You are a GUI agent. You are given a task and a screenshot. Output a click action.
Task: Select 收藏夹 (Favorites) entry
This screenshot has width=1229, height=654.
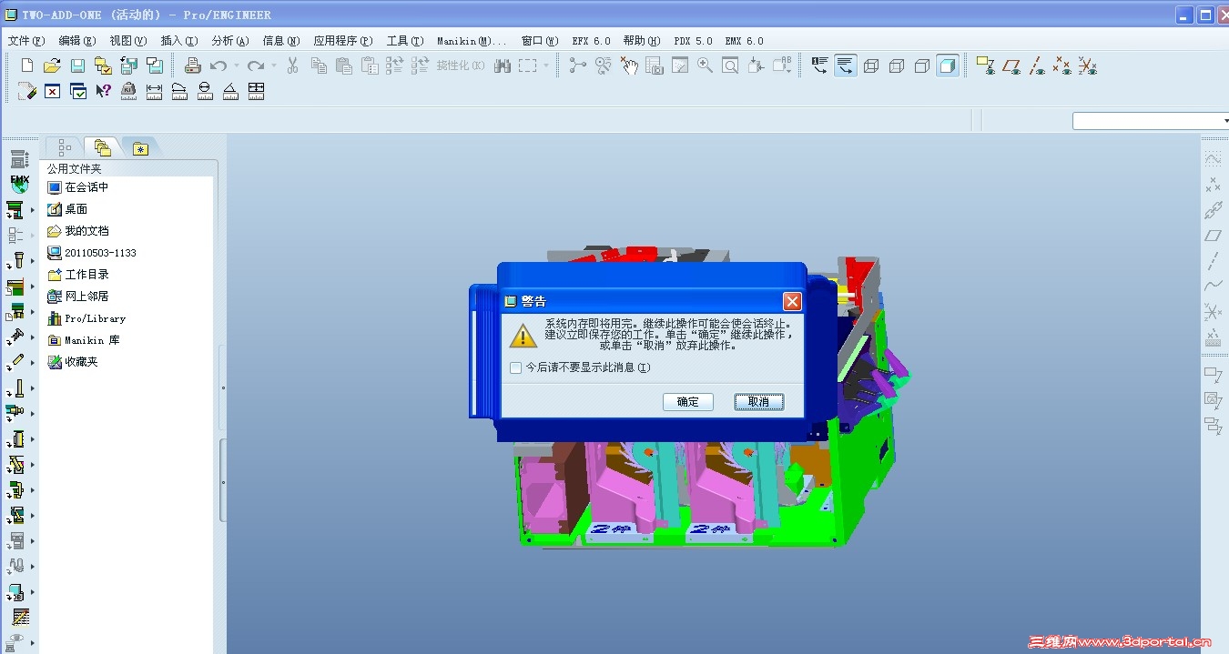pos(73,362)
